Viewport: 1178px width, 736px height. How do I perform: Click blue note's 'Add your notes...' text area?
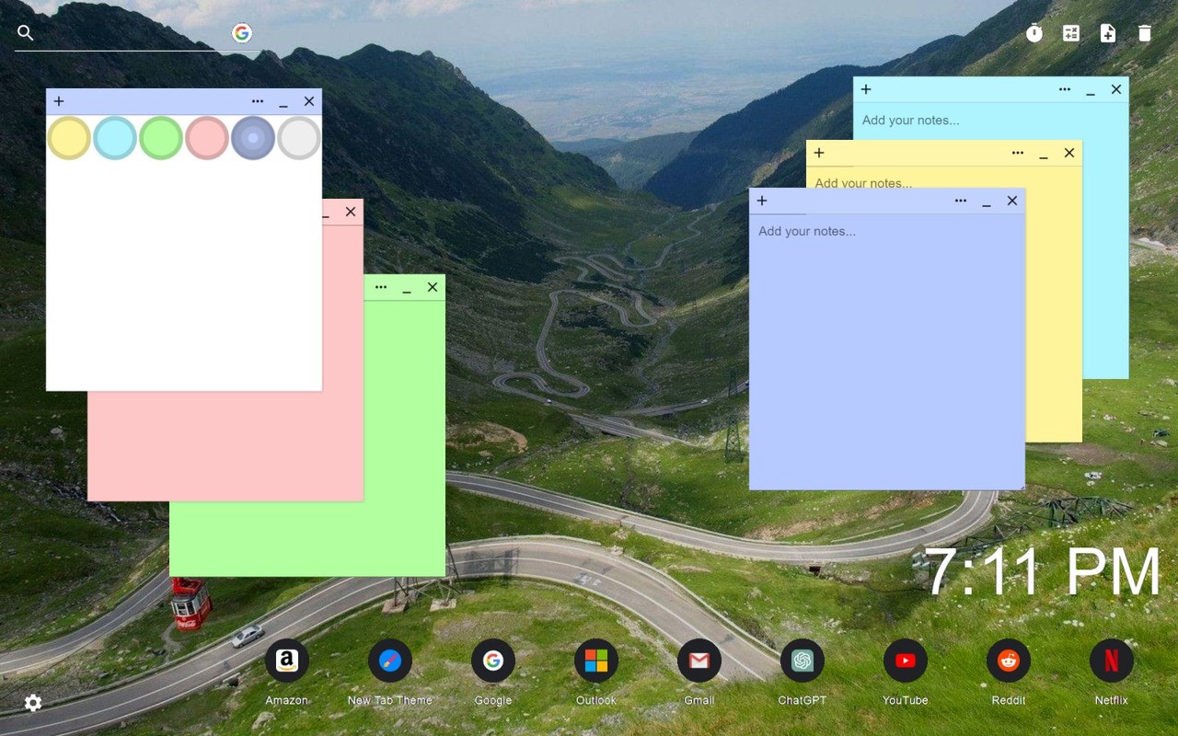point(887,351)
